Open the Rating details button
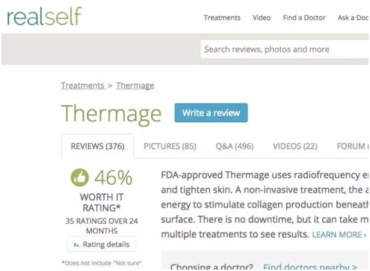Screen dimensions: 370x271 (x=101, y=244)
